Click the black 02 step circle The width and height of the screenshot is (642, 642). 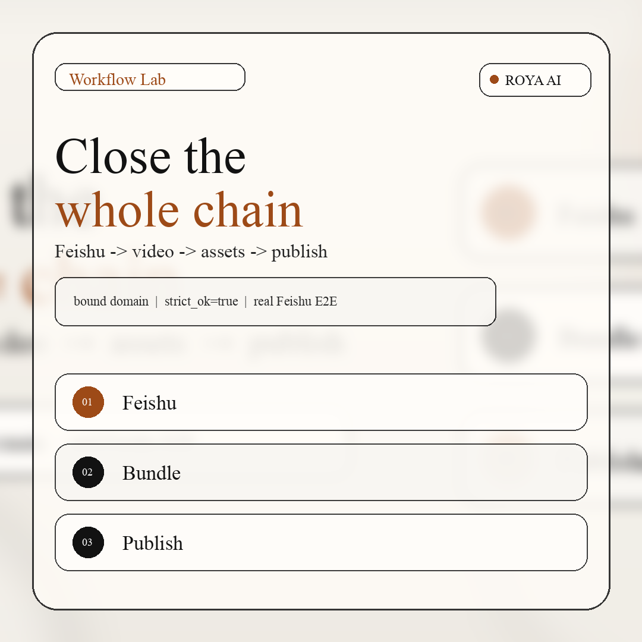click(x=88, y=472)
